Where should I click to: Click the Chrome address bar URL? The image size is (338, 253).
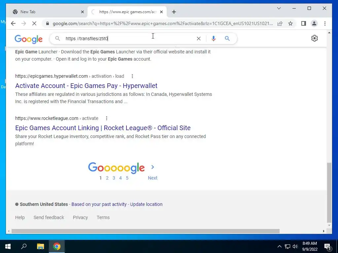pos(163,23)
